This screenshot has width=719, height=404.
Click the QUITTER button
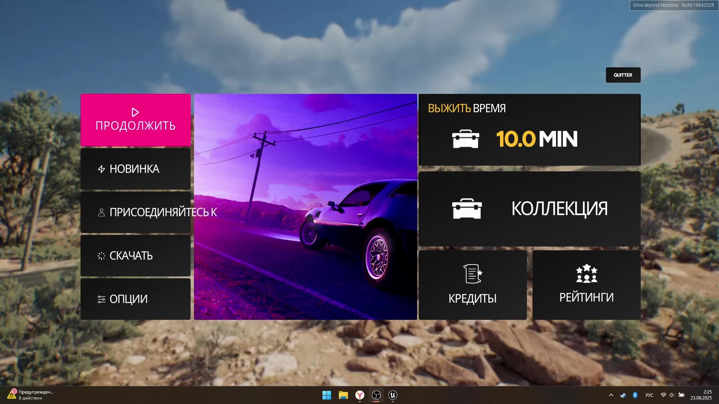[623, 75]
